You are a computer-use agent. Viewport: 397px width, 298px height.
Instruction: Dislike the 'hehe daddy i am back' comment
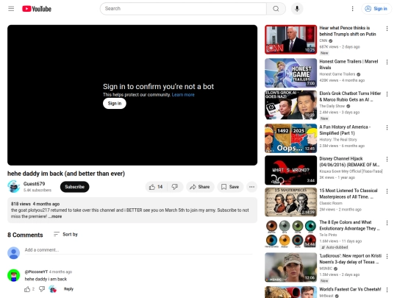point(42,289)
